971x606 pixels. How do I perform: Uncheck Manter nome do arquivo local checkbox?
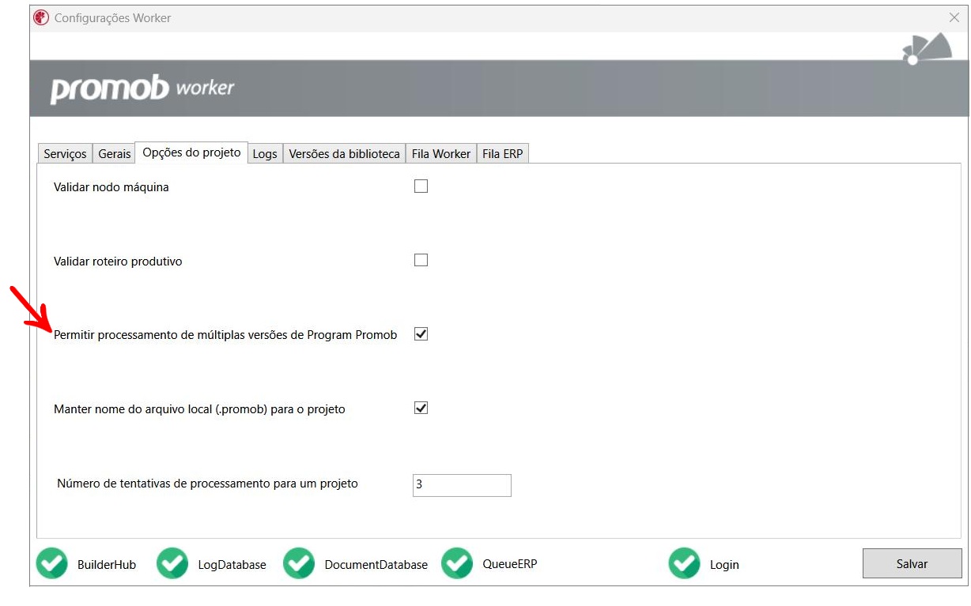click(x=421, y=408)
